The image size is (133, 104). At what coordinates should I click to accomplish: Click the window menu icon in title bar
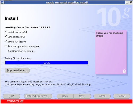tap(2, 2)
